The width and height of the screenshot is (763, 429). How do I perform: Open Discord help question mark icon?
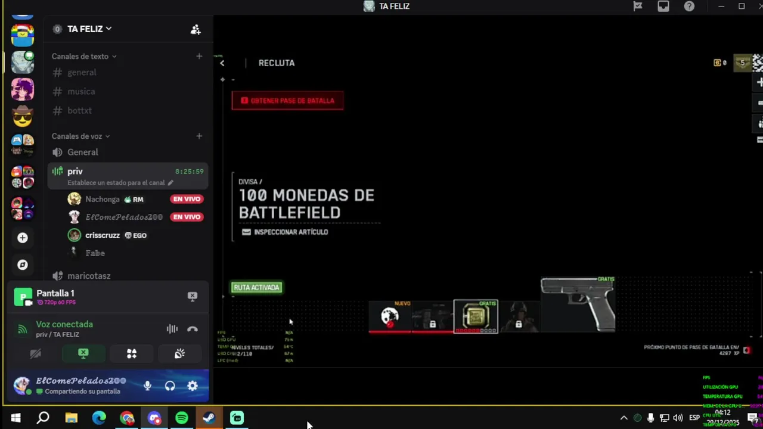(689, 6)
